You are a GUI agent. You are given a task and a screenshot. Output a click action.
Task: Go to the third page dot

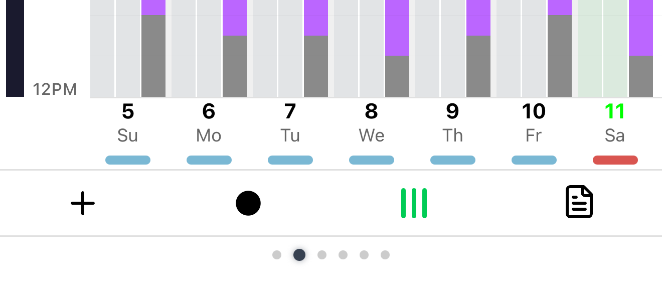322,255
